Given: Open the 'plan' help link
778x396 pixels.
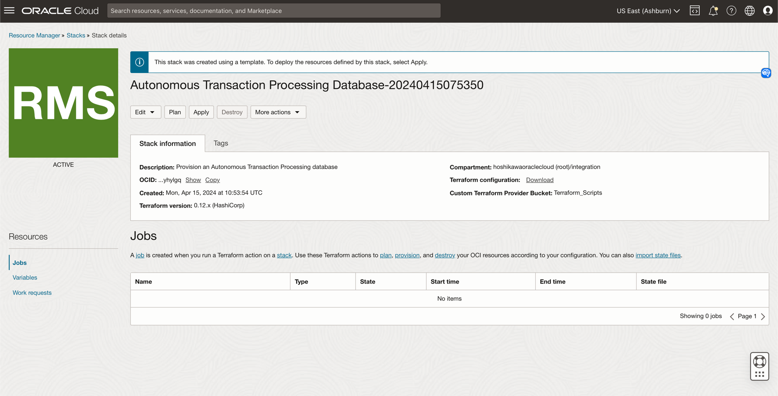Looking at the screenshot, I should point(386,255).
